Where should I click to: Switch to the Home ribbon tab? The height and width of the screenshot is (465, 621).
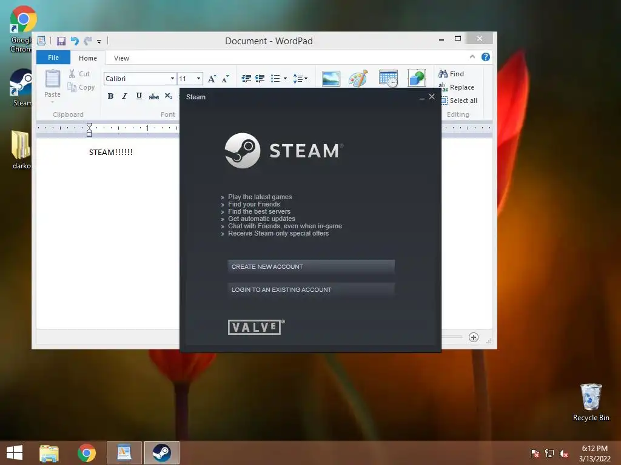(88, 58)
